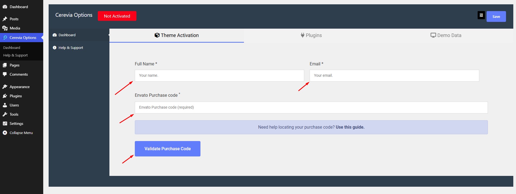516x194 pixels.
Task: Click the red Not Activated badge
Action: click(117, 16)
